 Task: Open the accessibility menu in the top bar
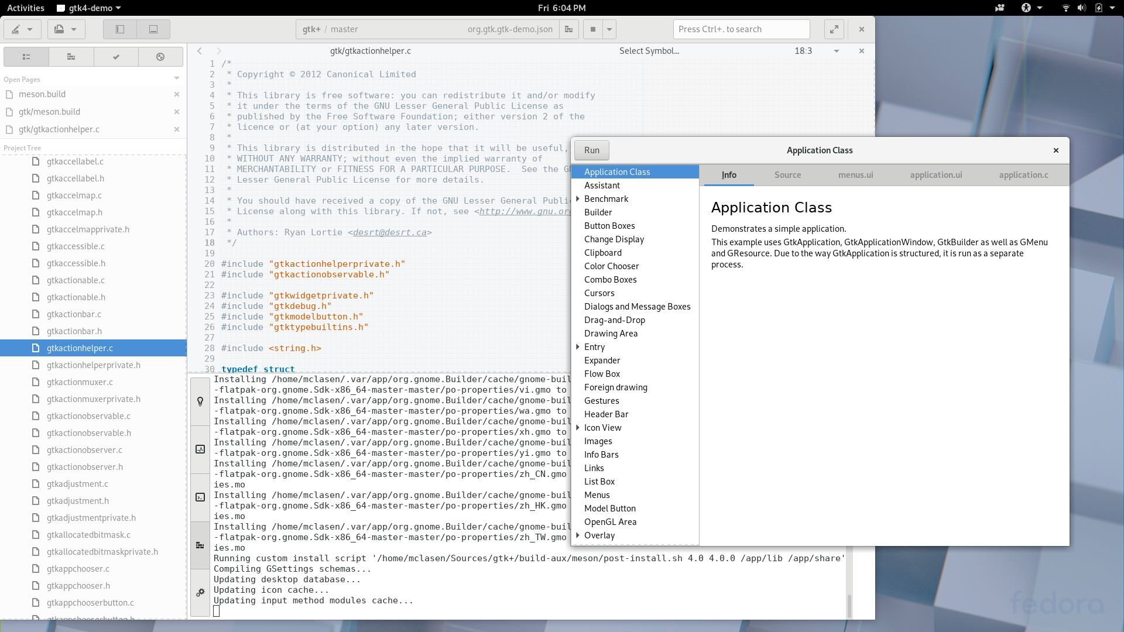[1032, 8]
